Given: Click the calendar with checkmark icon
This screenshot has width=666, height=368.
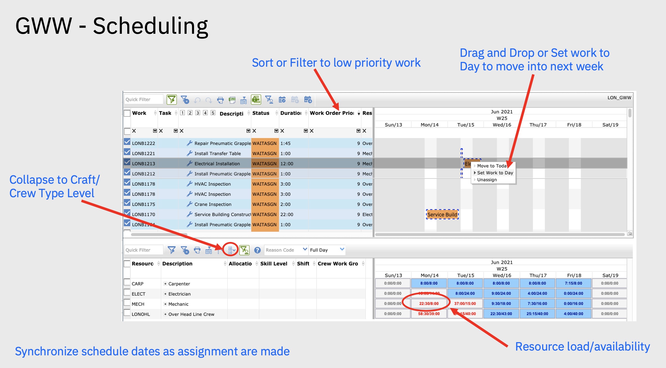Looking at the screenshot, I should click(x=282, y=100).
